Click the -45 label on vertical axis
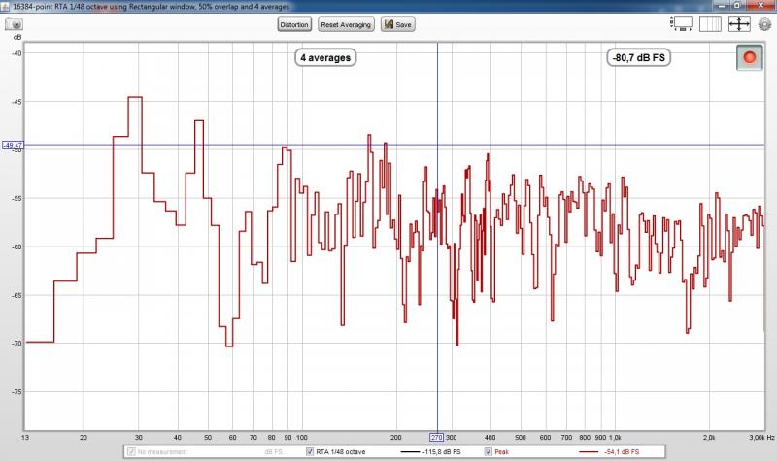The image size is (777, 461). click(x=17, y=102)
